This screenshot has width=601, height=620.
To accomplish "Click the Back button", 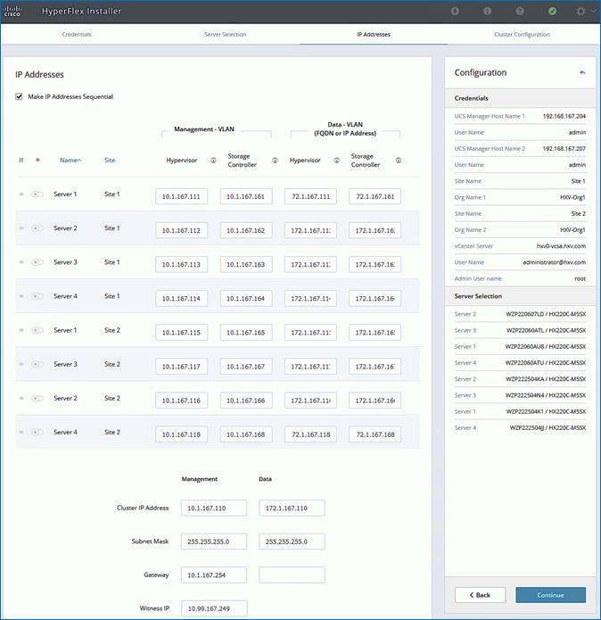I will 480,595.
